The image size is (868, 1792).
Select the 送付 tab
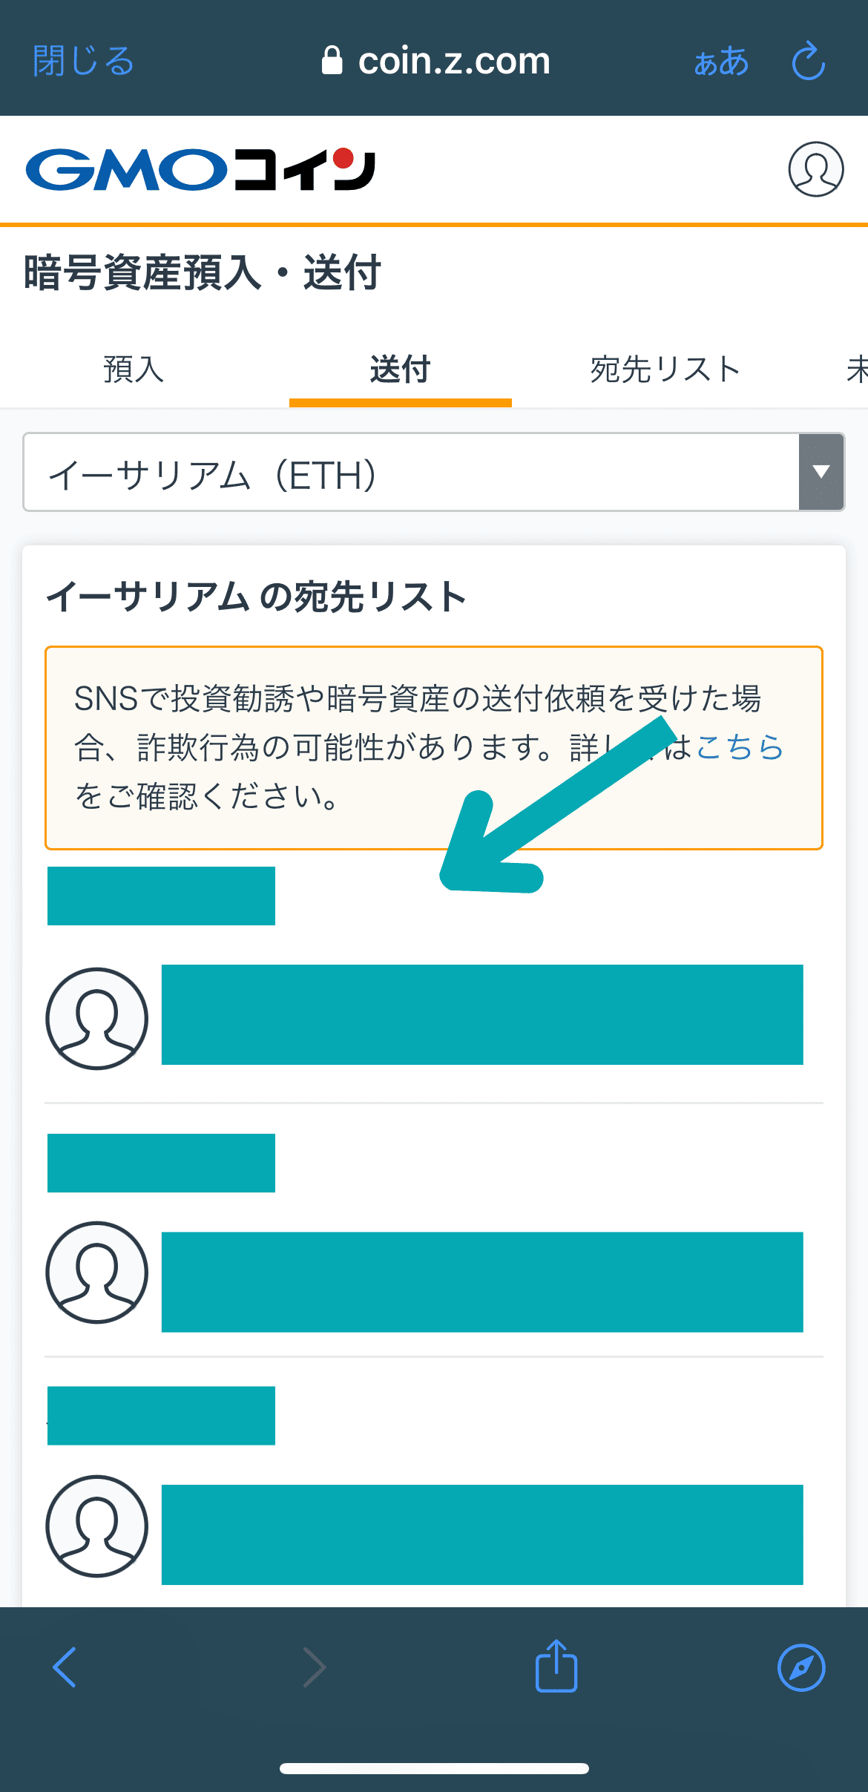[x=401, y=370]
